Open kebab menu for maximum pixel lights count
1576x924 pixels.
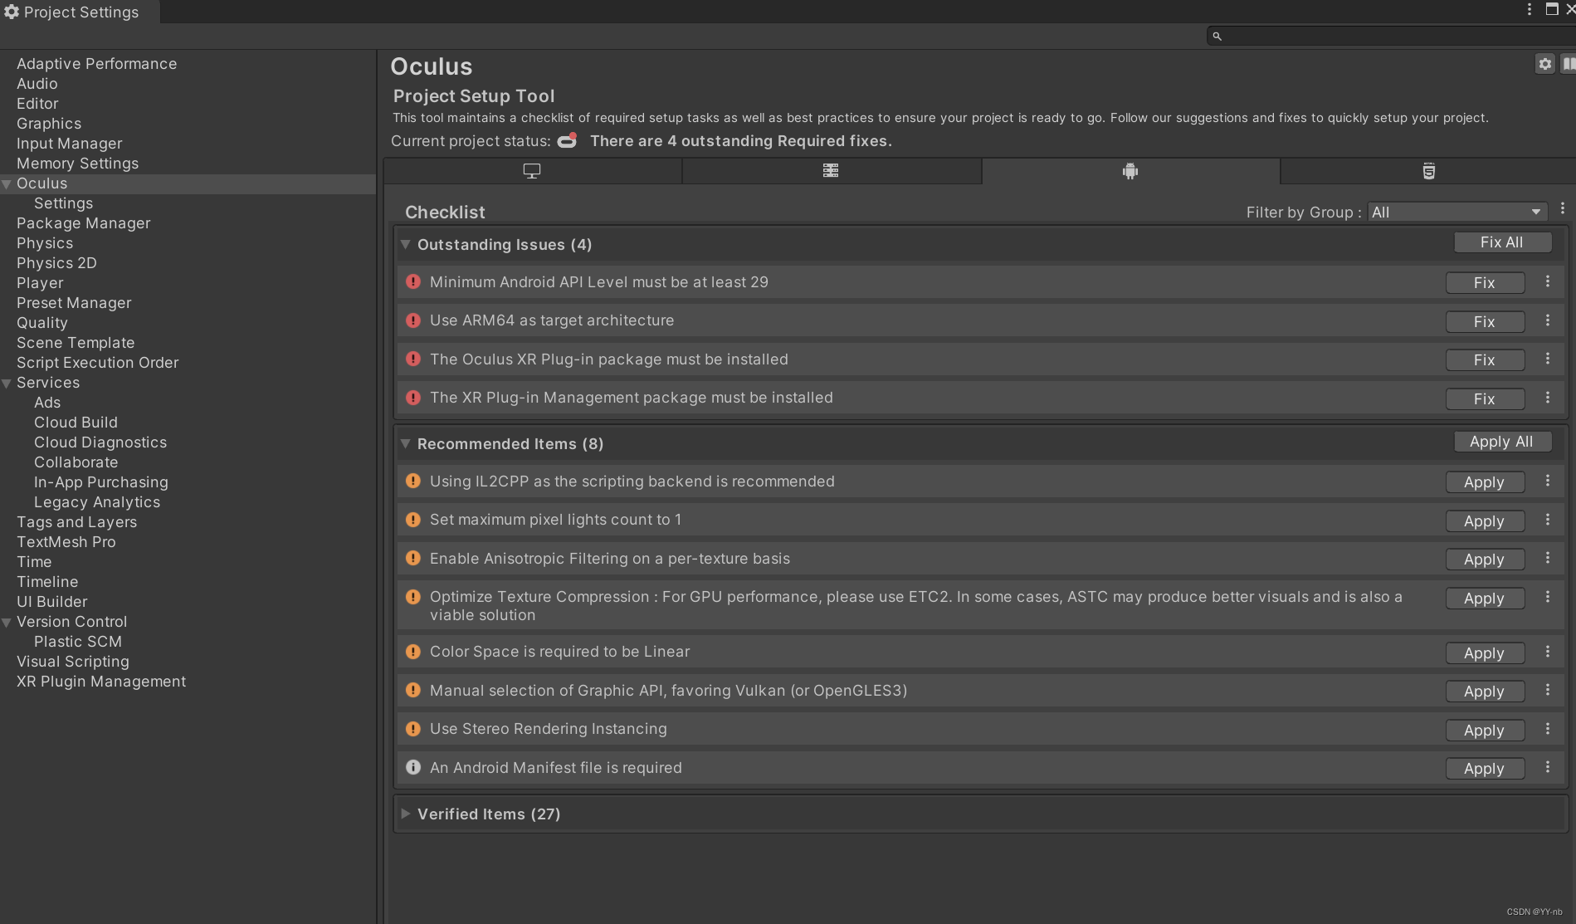[x=1548, y=520]
